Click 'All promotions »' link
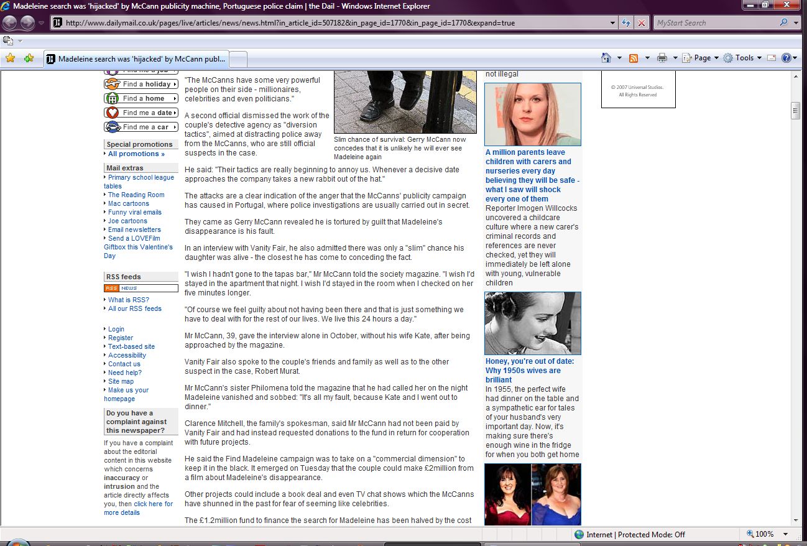The height and width of the screenshot is (546, 807). (136, 154)
